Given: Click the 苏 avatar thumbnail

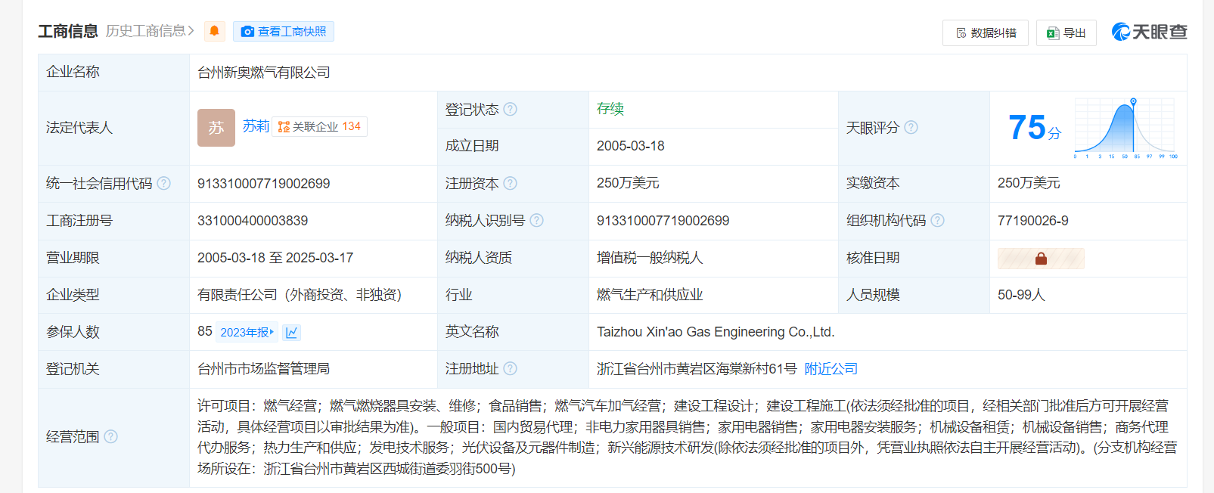Looking at the screenshot, I should [x=216, y=128].
